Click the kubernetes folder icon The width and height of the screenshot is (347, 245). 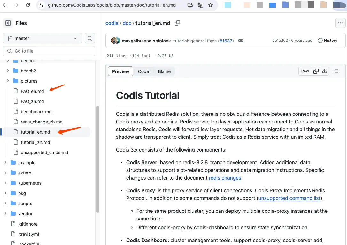click(x=13, y=183)
